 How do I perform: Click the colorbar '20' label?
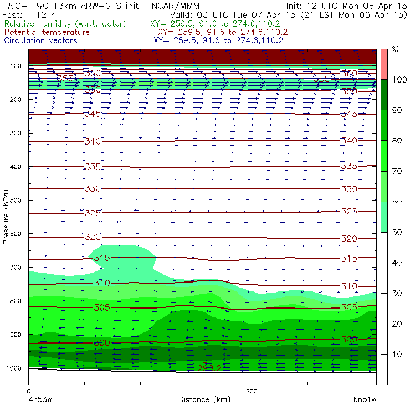pos(397,324)
